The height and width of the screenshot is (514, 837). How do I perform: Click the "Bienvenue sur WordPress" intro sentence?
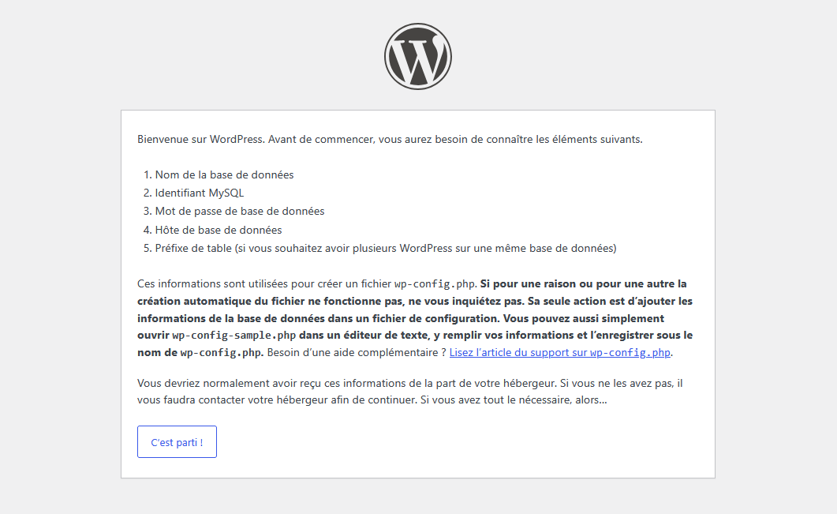coord(390,140)
